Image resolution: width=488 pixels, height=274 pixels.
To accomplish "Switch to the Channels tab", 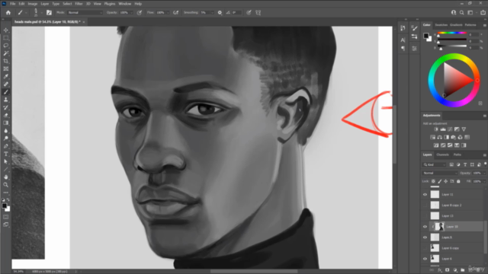I will point(442,155).
